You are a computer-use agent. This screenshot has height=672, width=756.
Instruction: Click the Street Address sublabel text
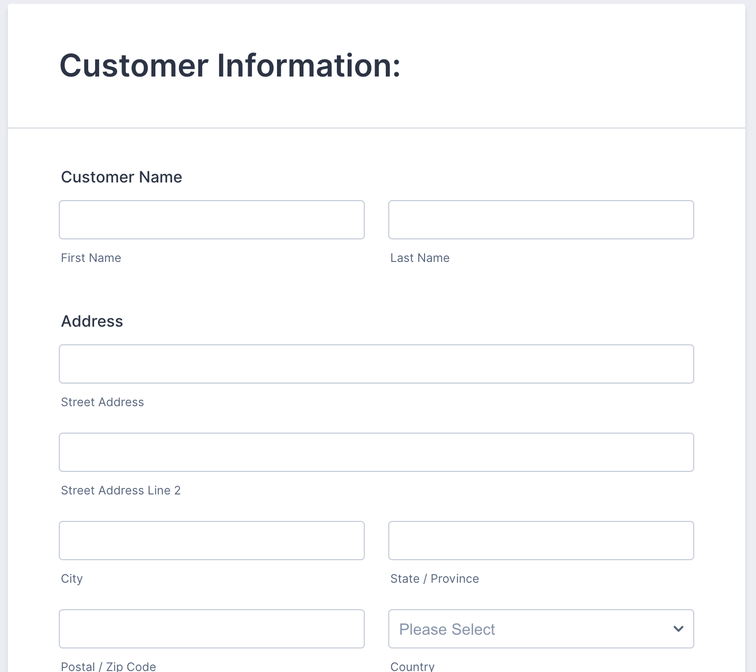102,402
